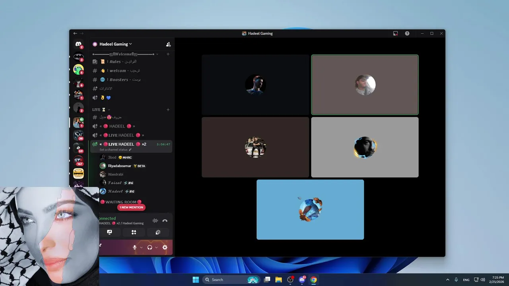
Task: Show hidden system tray icons
Action: click(x=447, y=280)
